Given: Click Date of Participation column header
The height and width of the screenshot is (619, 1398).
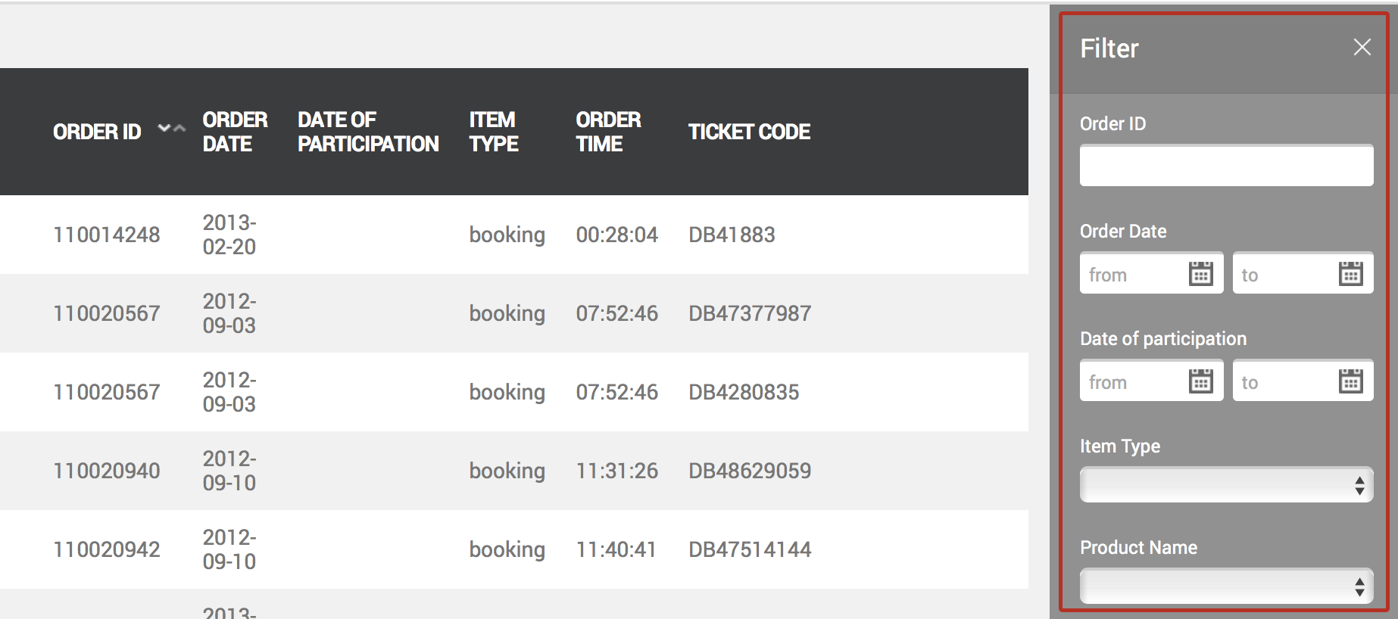Looking at the screenshot, I should point(368,132).
